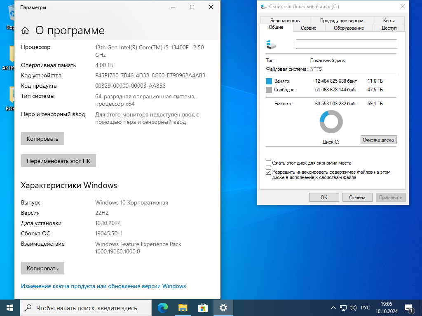Viewport: 422px width, 316px height.
Task: Click product code 00329-00000-00003-AA856
Action: point(130,86)
